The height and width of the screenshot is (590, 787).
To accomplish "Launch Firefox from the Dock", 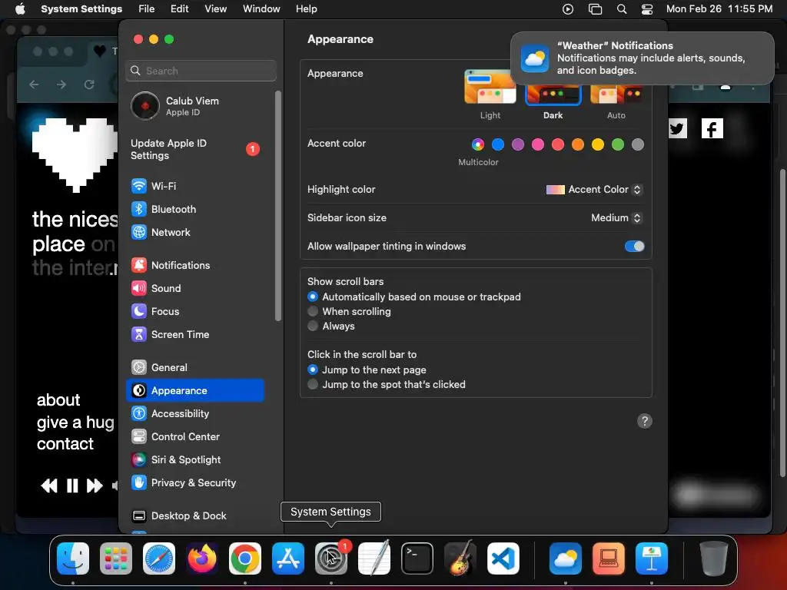I will tap(202, 559).
